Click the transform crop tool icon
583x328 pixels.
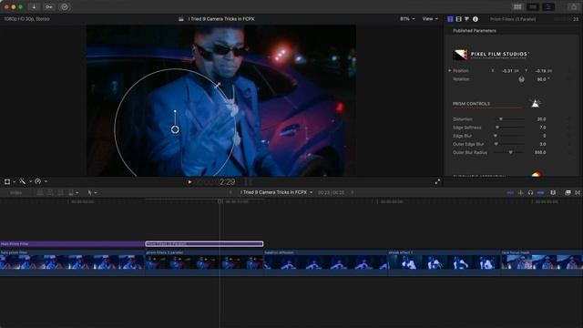coord(7,181)
